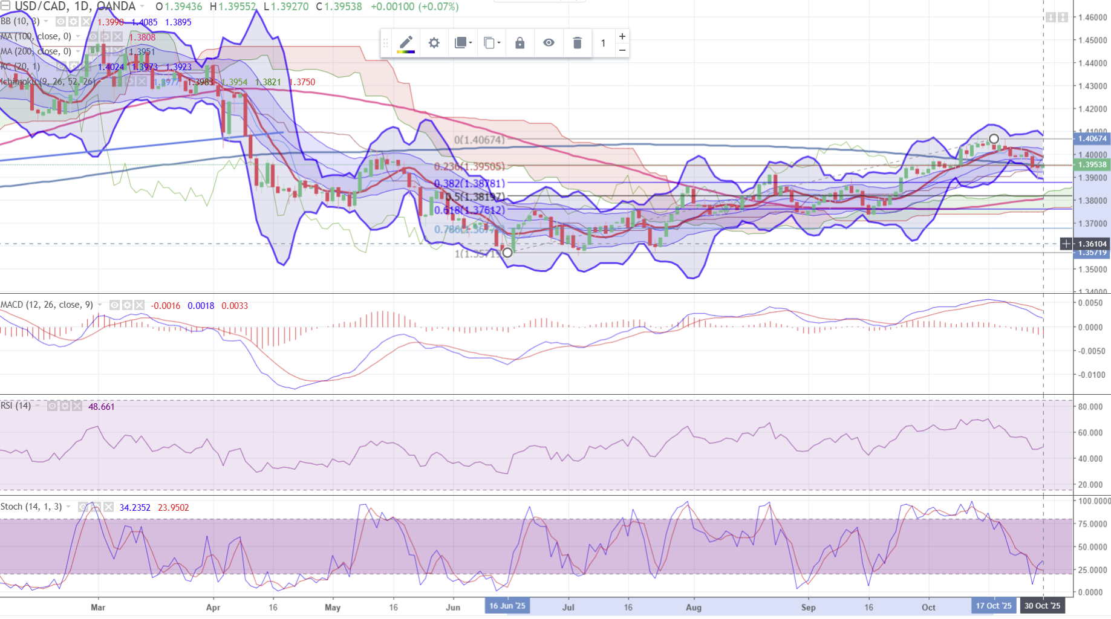The width and height of the screenshot is (1111, 619).
Task: Toggle MACD indicator visibility eye
Action: pyautogui.click(x=114, y=305)
